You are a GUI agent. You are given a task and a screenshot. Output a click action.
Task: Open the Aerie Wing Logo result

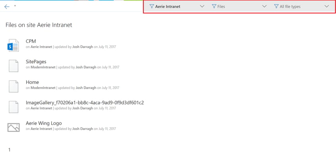(44, 123)
